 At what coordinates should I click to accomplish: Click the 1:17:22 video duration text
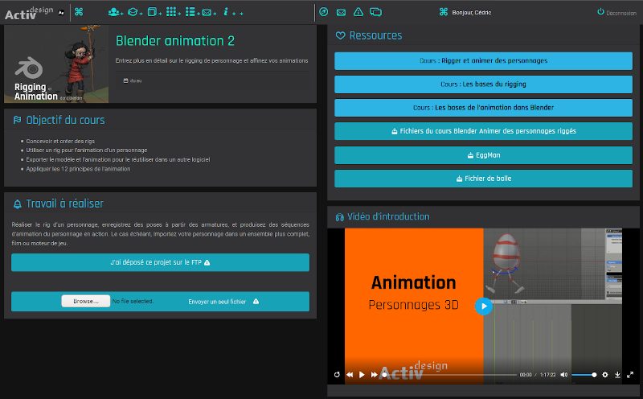547,375
